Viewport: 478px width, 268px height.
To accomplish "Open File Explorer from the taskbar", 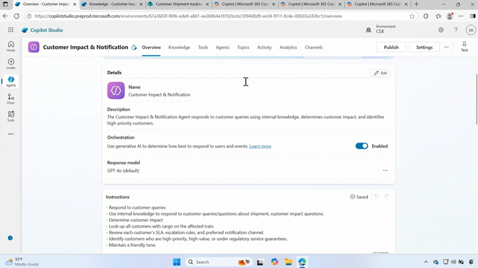I will coord(288,262).
